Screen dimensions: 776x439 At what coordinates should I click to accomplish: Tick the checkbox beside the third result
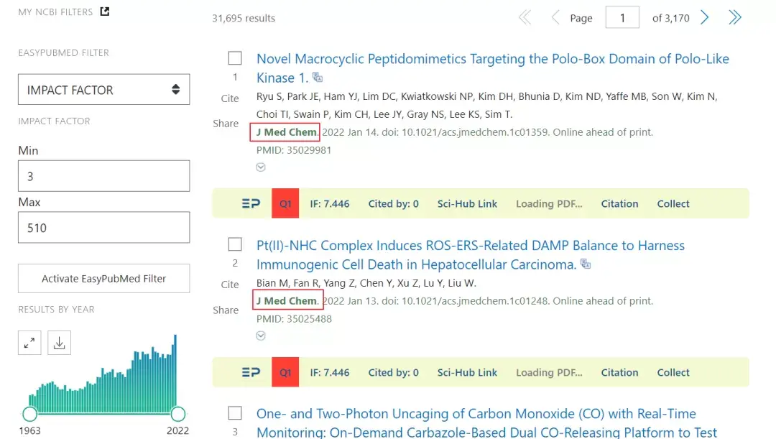point(234,414)
